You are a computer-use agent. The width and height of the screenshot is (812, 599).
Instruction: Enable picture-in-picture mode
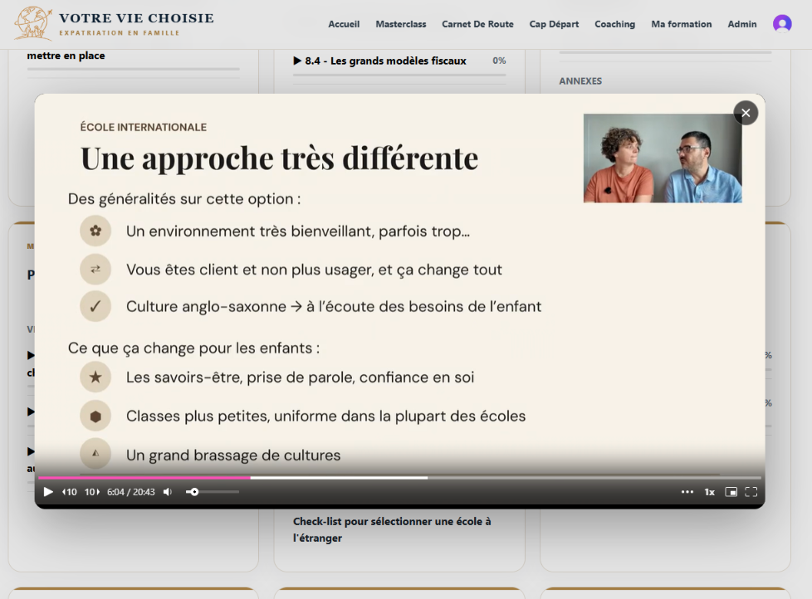(x=731, y=492)
